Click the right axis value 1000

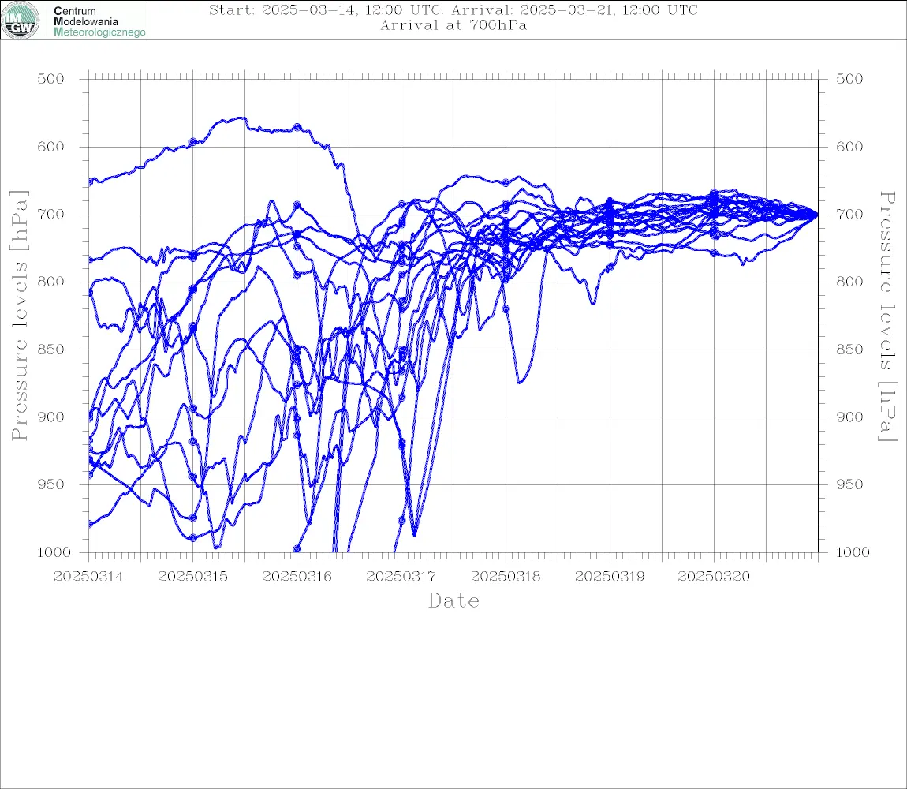(853, 552)
